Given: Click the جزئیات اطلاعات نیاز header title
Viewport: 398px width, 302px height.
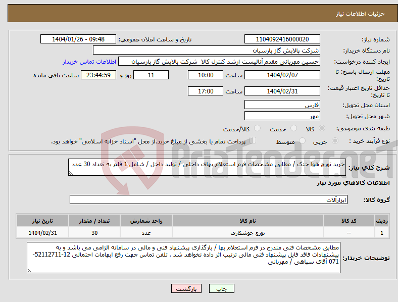Looking at the screenshot, I should tap(361, 14).
